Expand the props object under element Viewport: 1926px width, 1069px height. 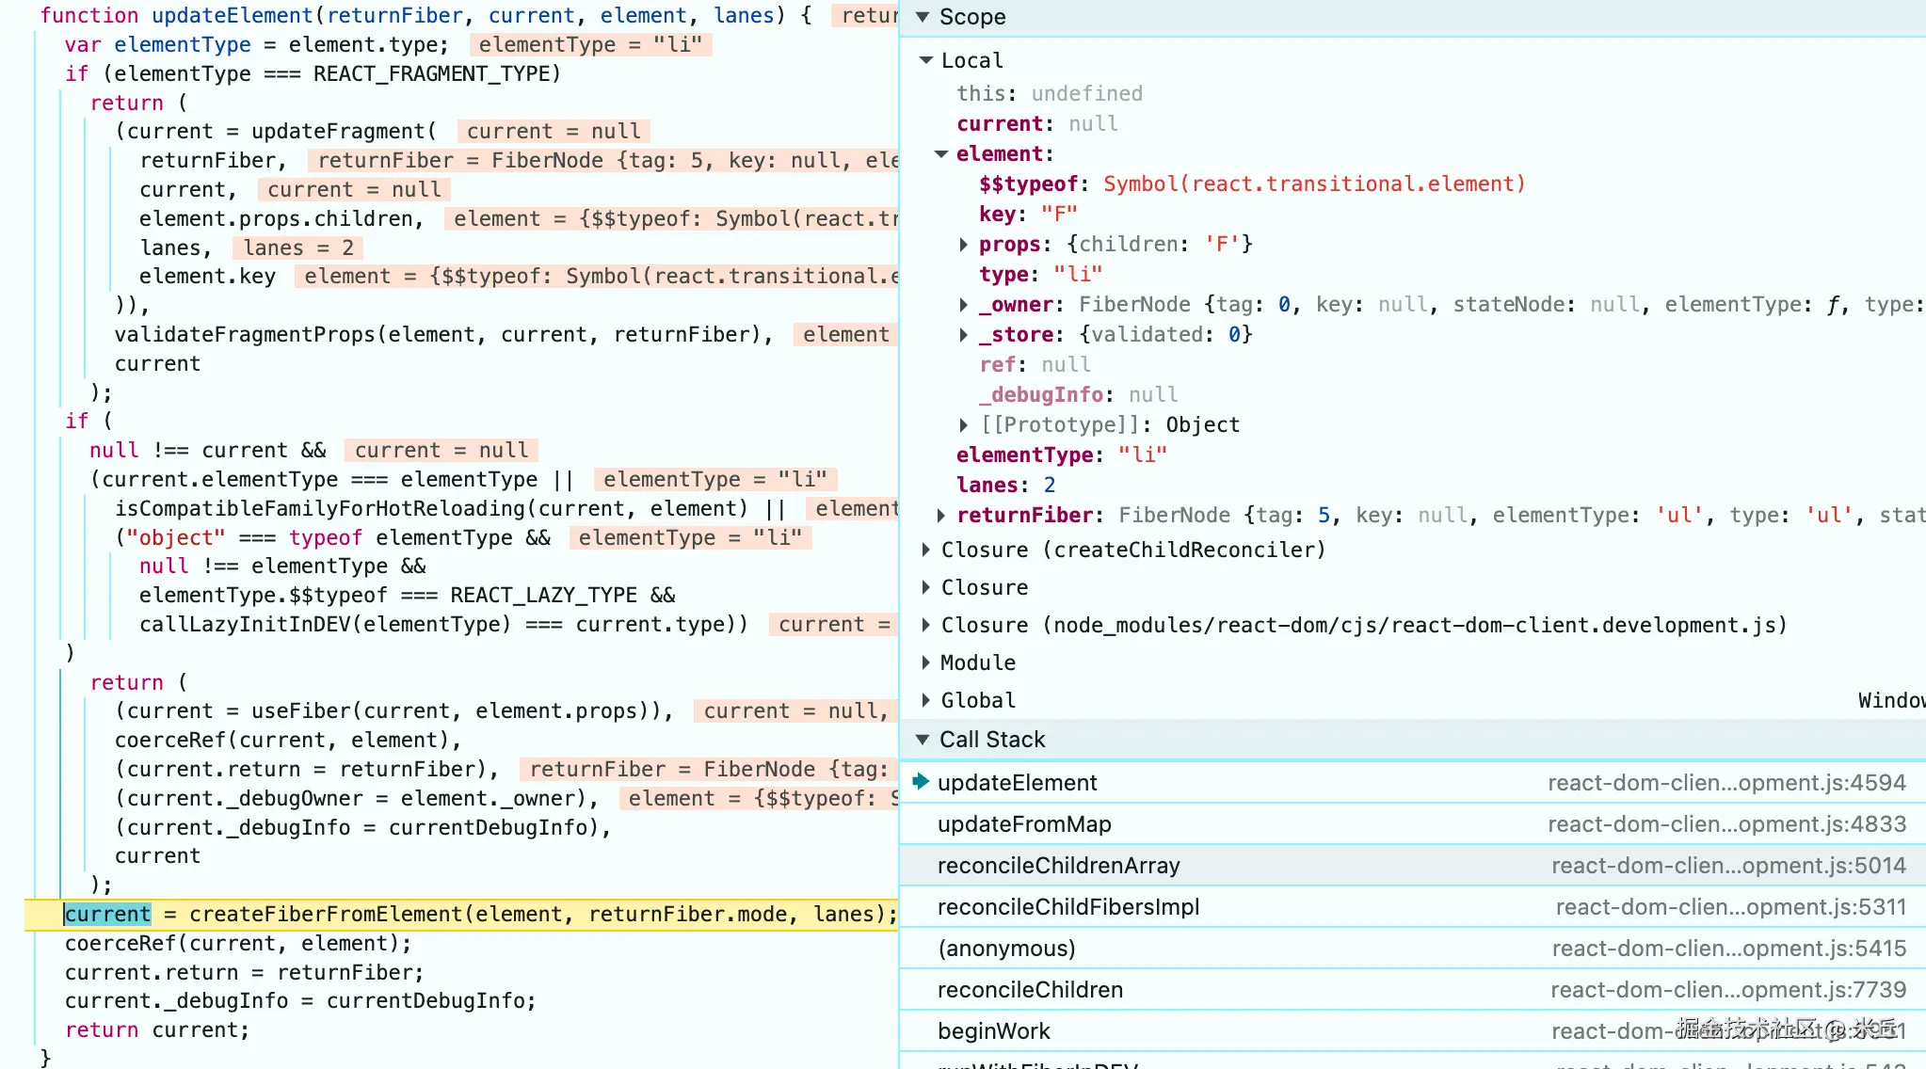[964, 245]
